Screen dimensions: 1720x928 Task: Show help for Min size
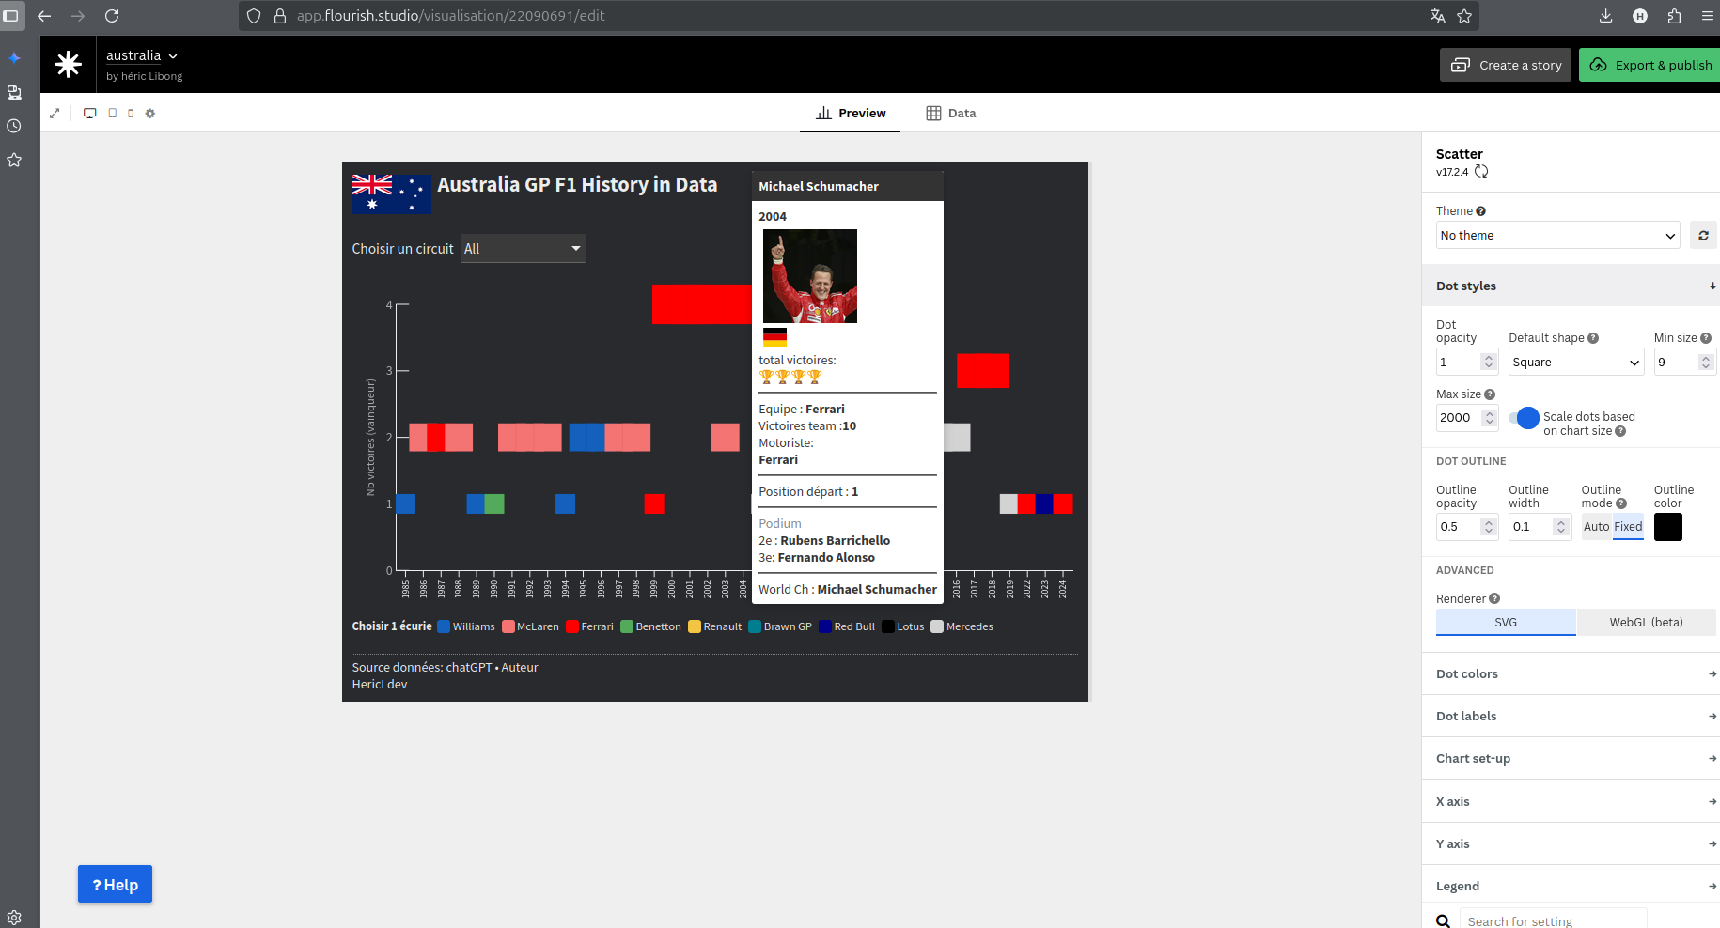tap(1705, 338)
